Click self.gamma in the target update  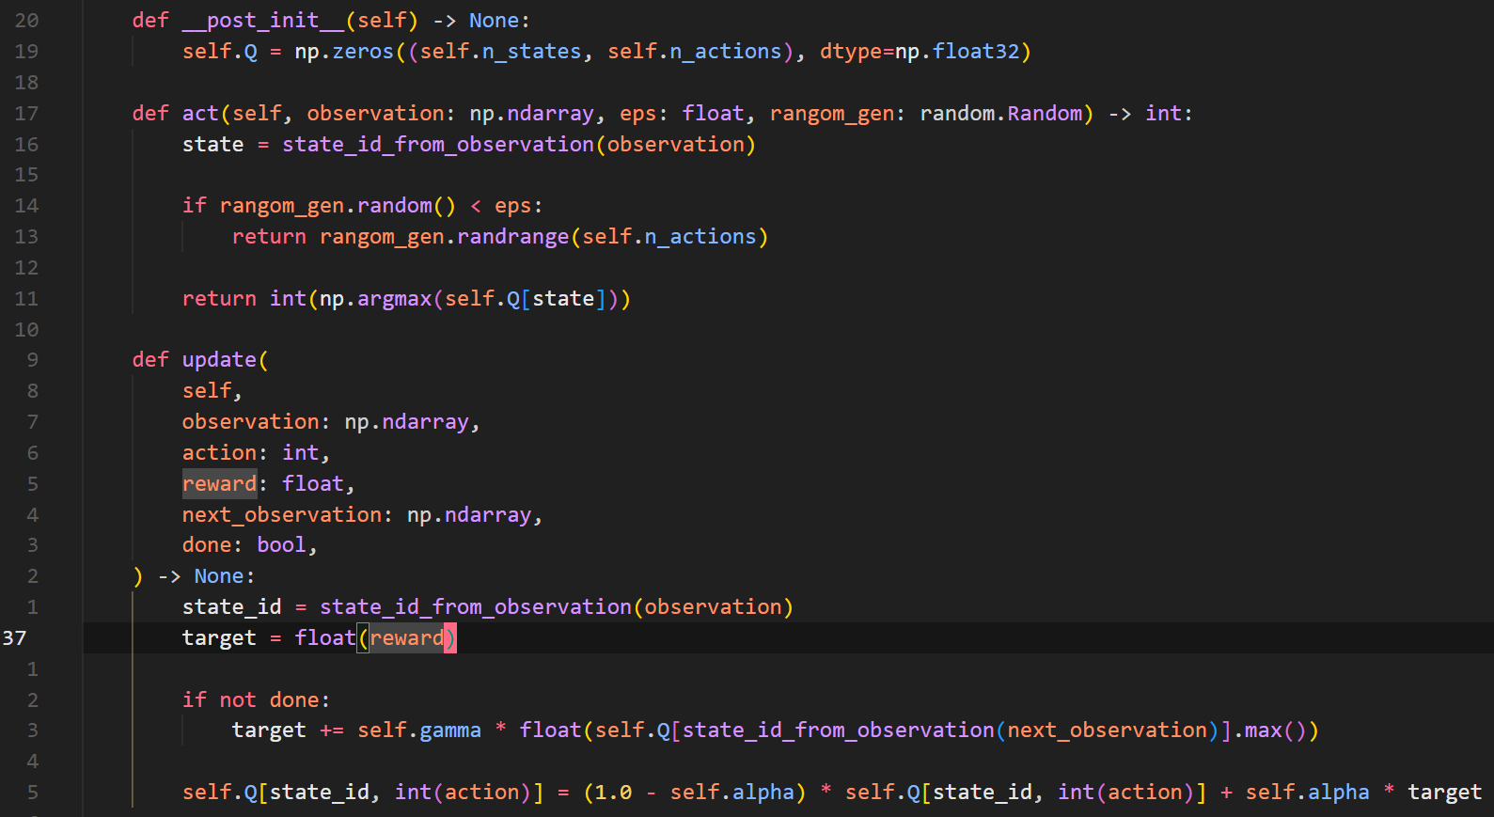(419, 731)
